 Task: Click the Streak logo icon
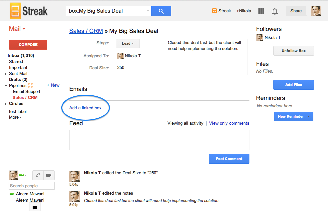pyautogui.click(x=15, y=11)
